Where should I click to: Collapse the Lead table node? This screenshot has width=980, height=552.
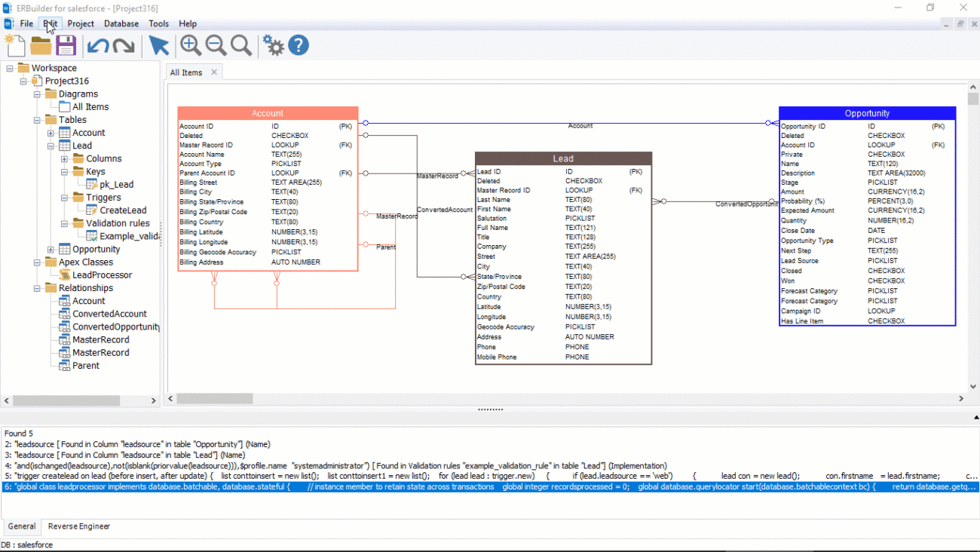[x=51, y=146]
